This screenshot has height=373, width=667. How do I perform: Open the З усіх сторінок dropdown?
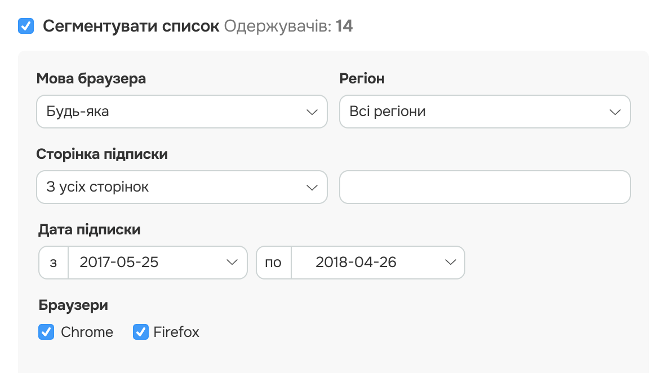(x=181, y=187)
